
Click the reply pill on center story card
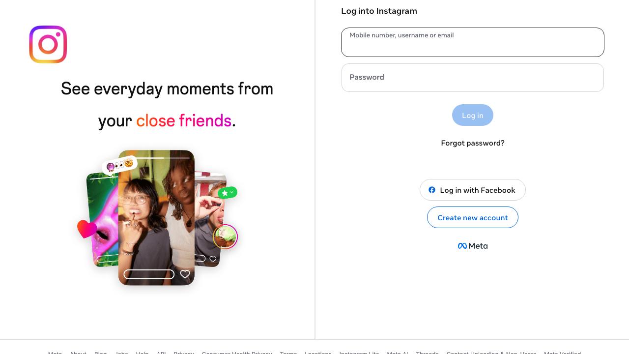click(x=149, y=274)
